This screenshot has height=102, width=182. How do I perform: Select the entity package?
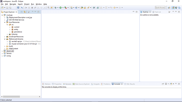pyautogui.click(x=16, y=30)
